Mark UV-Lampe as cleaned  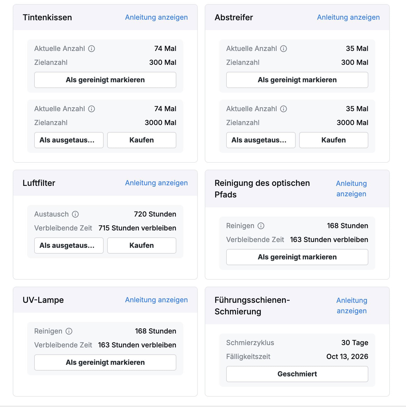coord(105,362)
